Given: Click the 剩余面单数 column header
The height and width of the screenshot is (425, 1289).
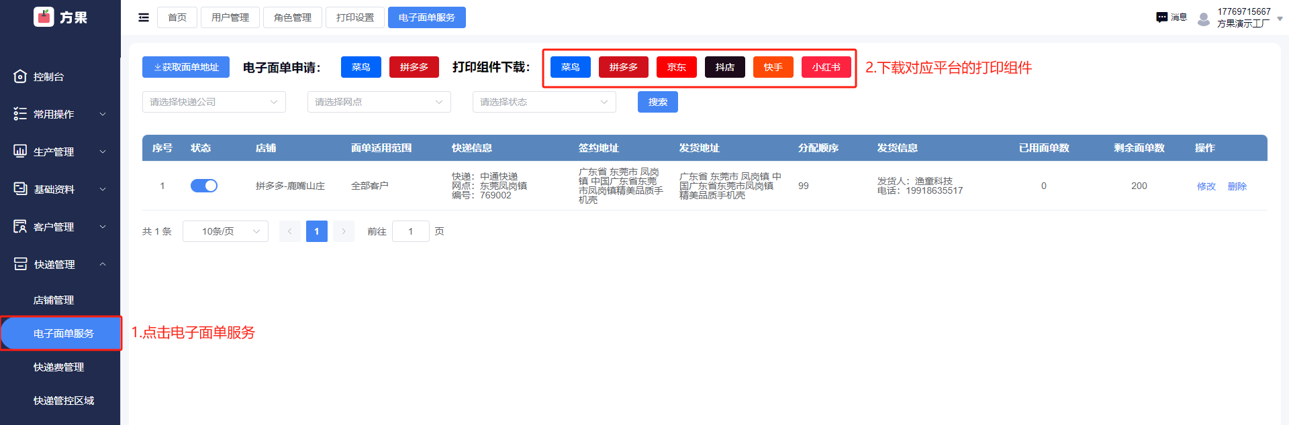Looking at the screenshot, I should point(1139,147).
